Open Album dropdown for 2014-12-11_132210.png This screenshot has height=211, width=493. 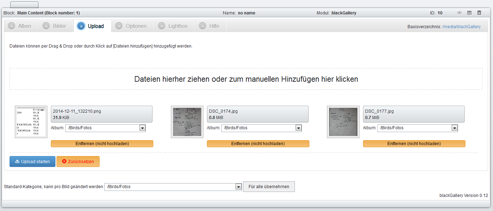[106, 128]
